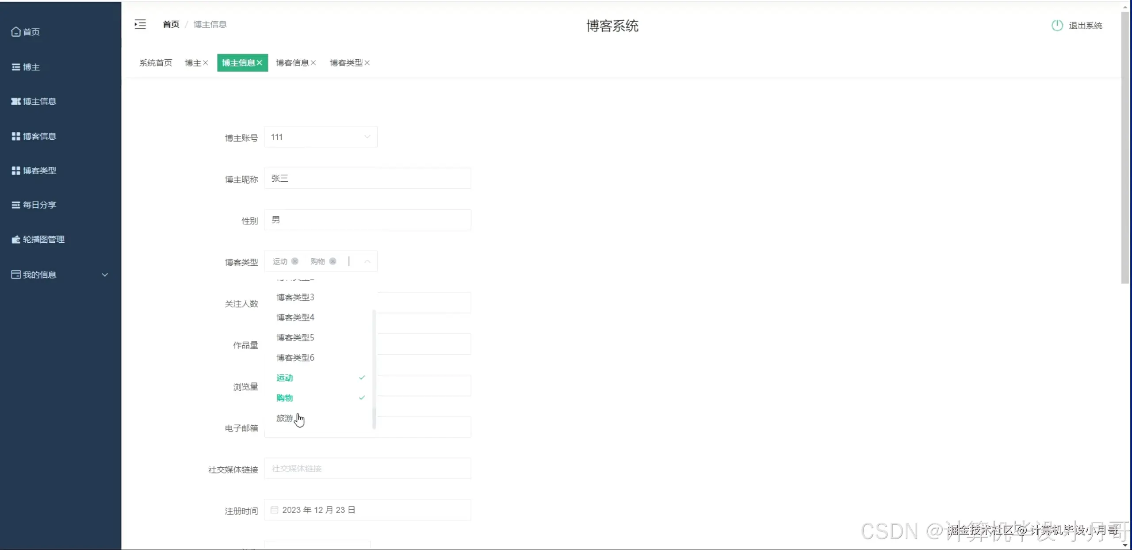This screenshot has height=550, width=1132.
Task: Open 每日分享 from the sidebar icon
Action: (16, 205)
